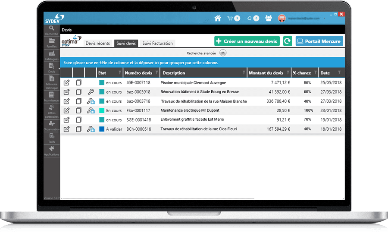The width and height of the screenshot is (388, 232).
Task: Open the Etat column filter
Action: (120, 72)
